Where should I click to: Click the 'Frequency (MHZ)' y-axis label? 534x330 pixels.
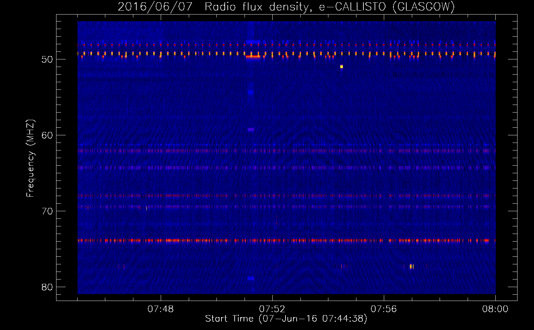tap(30, 158)
